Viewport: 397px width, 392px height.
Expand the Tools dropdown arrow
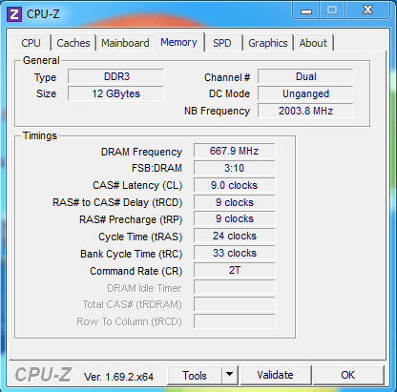pos(230,375)
